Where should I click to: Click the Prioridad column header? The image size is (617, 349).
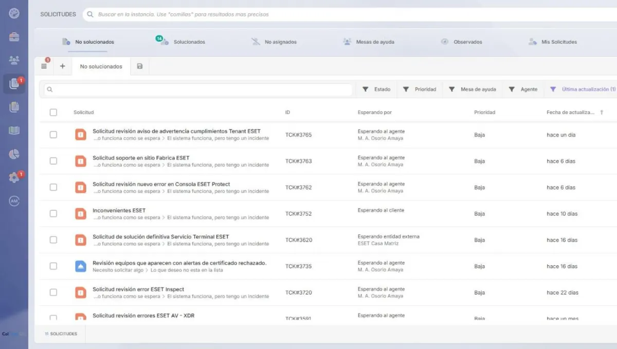(x=484, y=112)
